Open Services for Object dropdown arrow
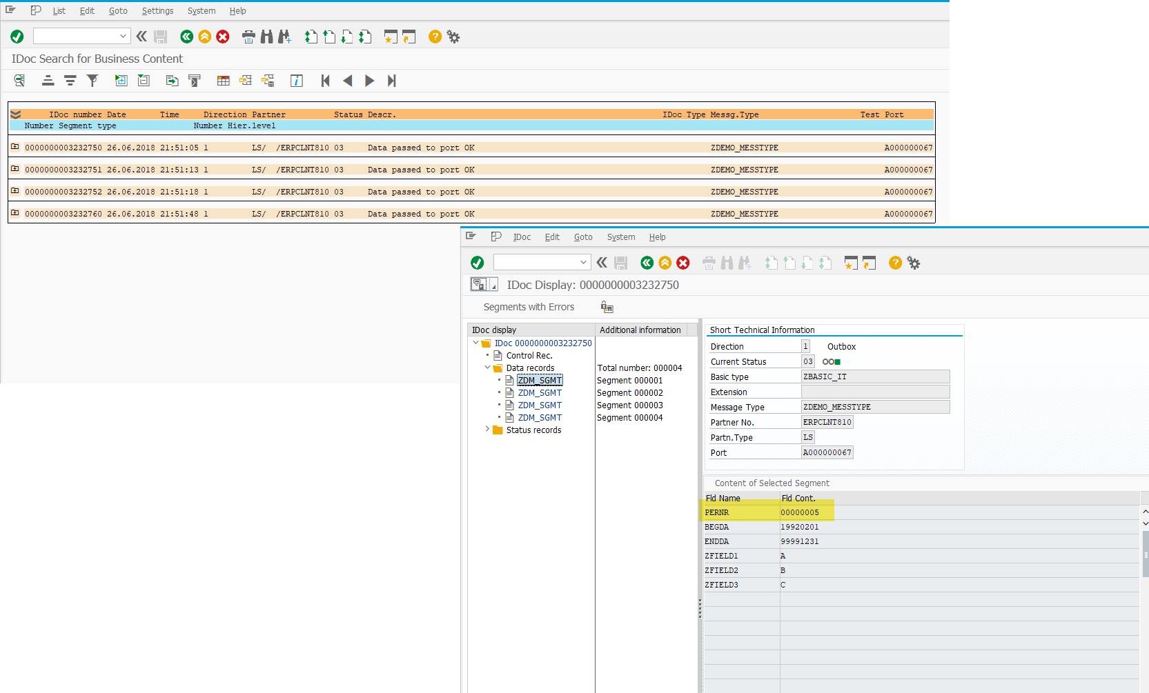1149x693 pixels. tap(493, 285)
